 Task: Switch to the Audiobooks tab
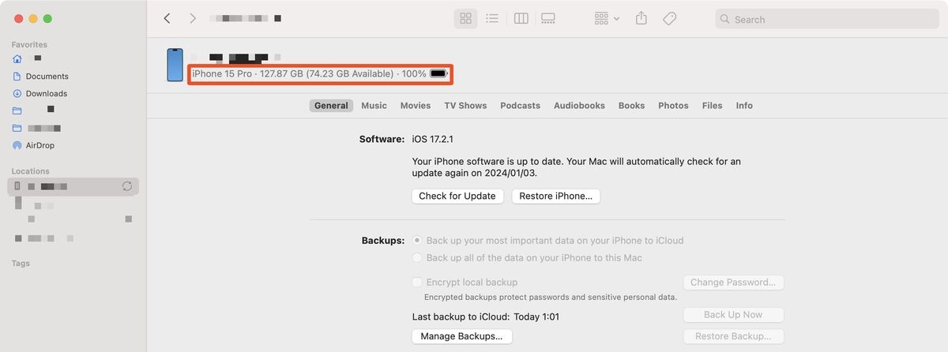pyautogui.click(x=579, y=106)
